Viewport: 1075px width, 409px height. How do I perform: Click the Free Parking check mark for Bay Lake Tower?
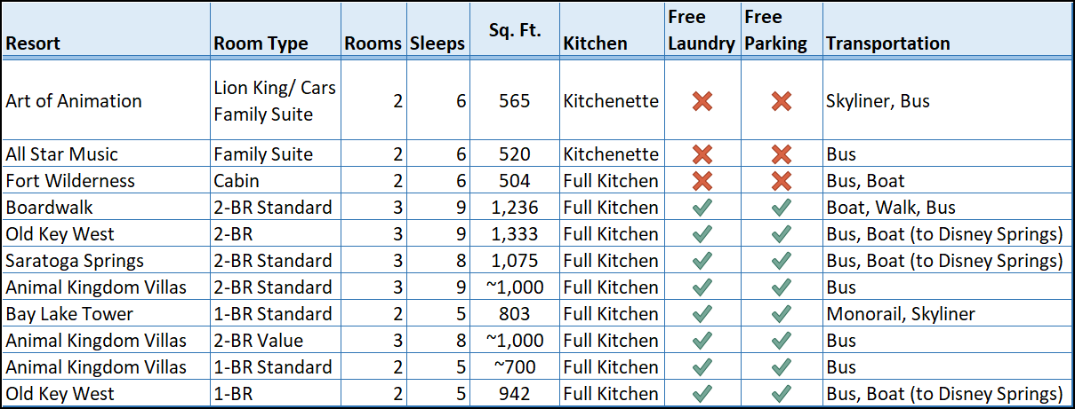click(782, 314)
